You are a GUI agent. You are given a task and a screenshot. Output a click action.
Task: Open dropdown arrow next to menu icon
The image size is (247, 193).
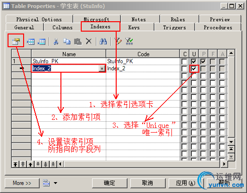[x=55, y=183]
